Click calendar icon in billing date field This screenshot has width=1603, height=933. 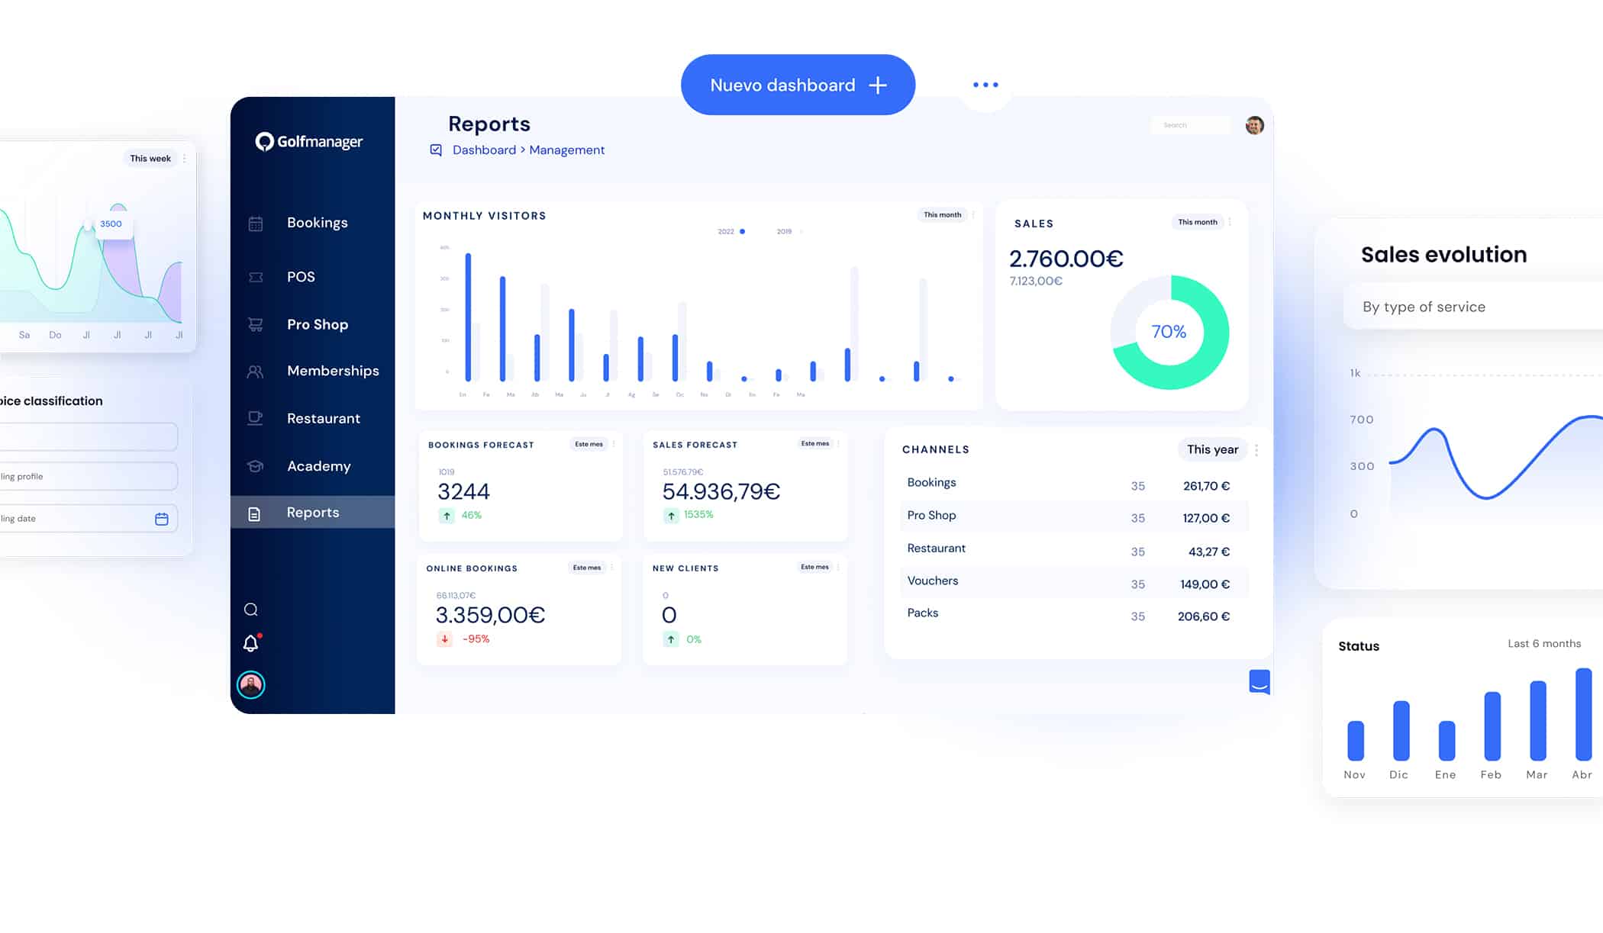[x=162, y=519]
